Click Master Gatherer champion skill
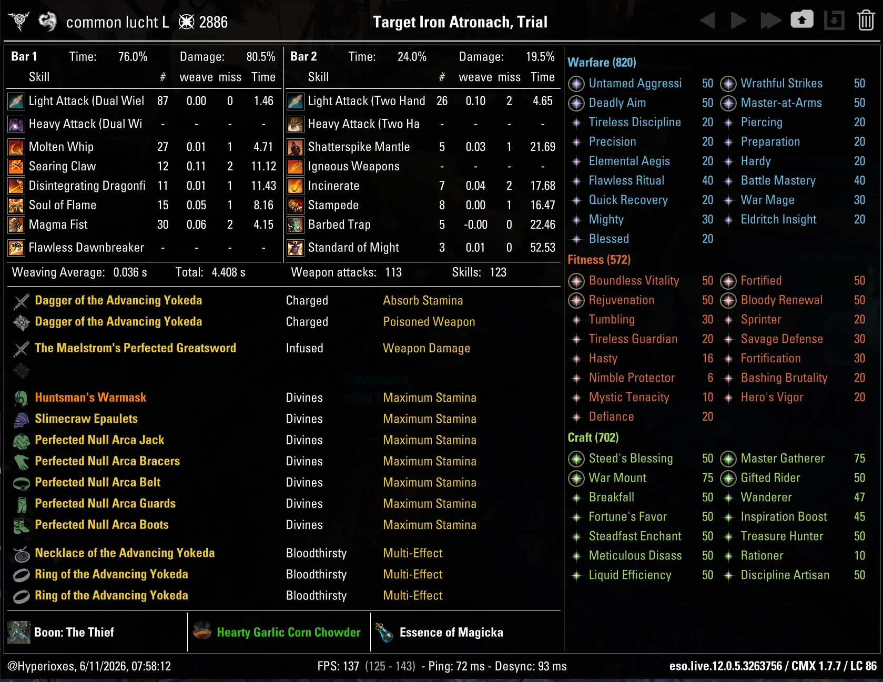This screenshot has height=682, width=883. tap(783, 459)
